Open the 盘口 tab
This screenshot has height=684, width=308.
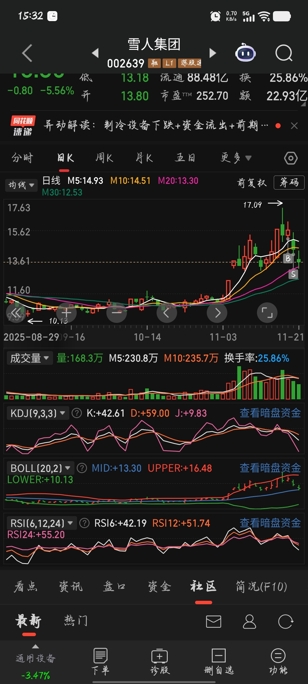coord(114,587)
